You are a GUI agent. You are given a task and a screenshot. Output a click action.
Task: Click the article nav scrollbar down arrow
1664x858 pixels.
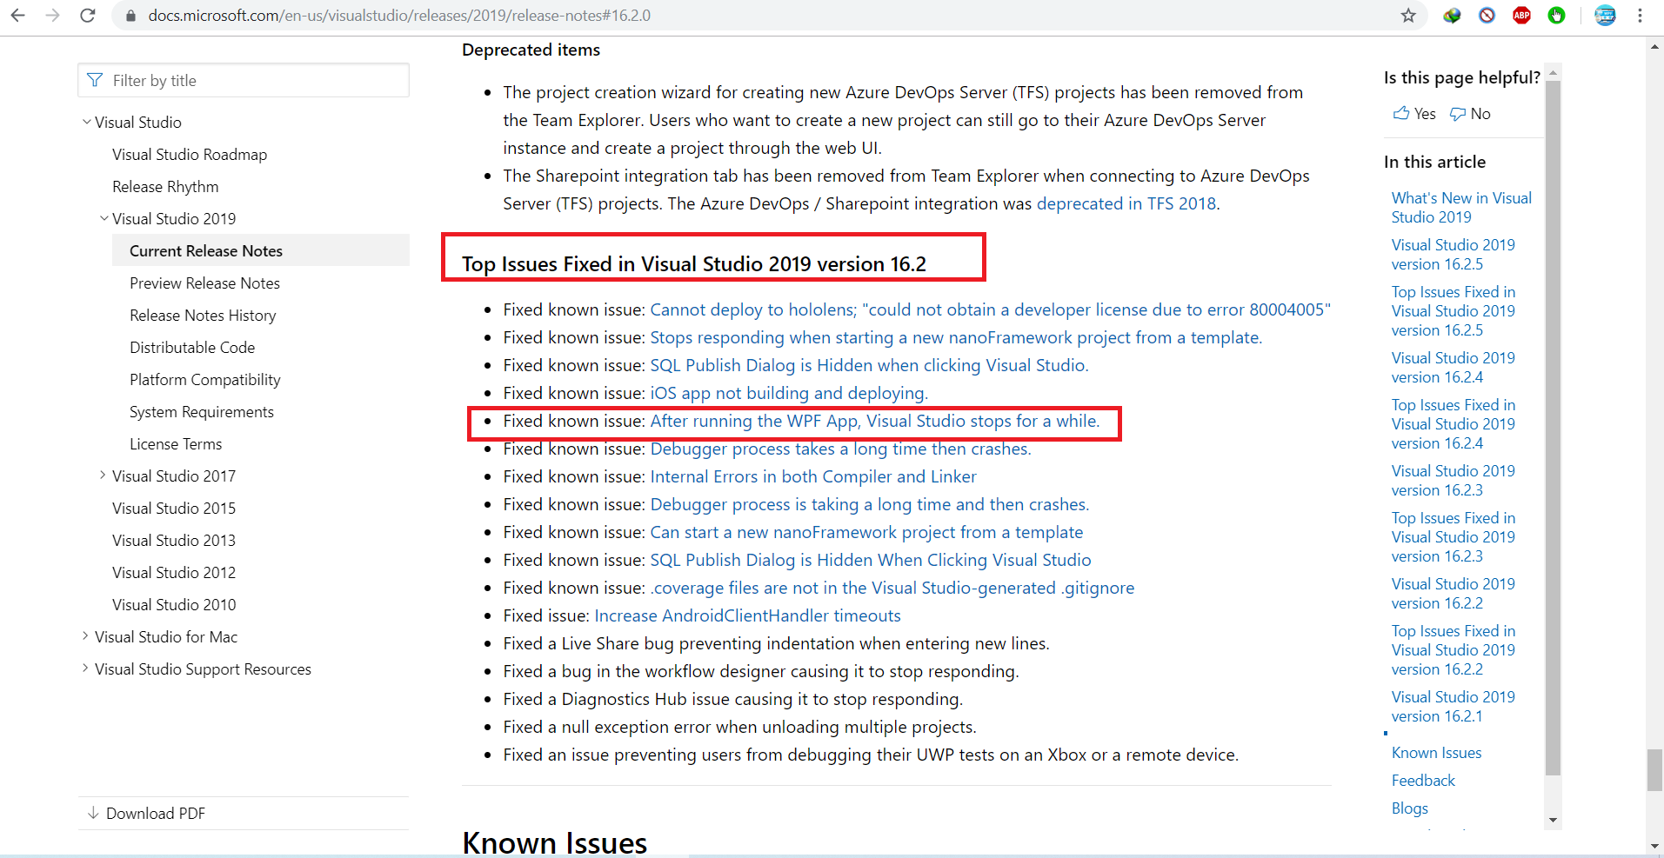point(1553,820)
